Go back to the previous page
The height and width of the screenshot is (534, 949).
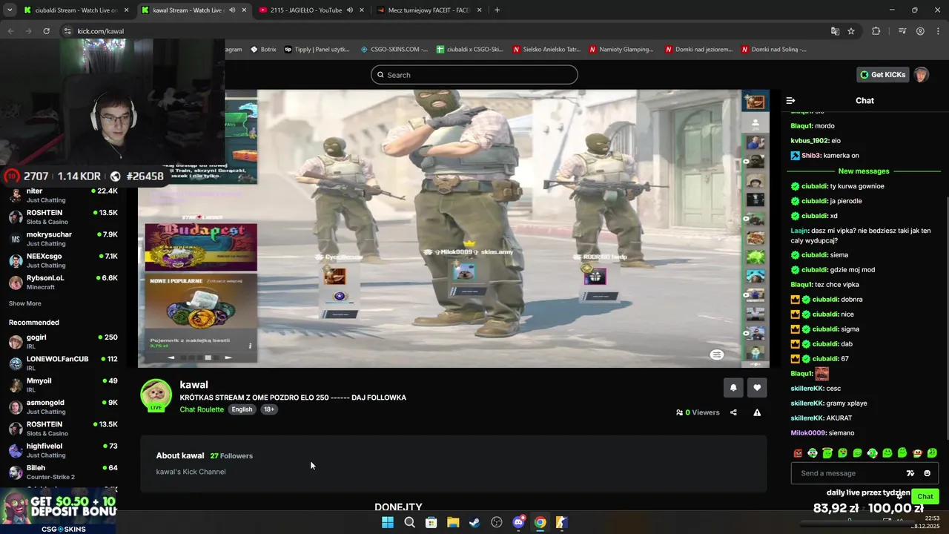(10, 31)
